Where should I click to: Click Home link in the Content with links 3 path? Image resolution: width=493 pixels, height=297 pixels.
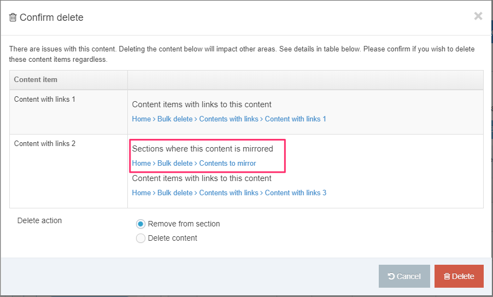pos(142,193)
